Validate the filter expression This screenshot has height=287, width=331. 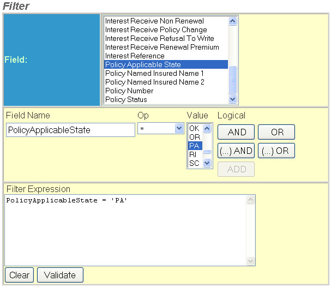[x=60, y=275]
